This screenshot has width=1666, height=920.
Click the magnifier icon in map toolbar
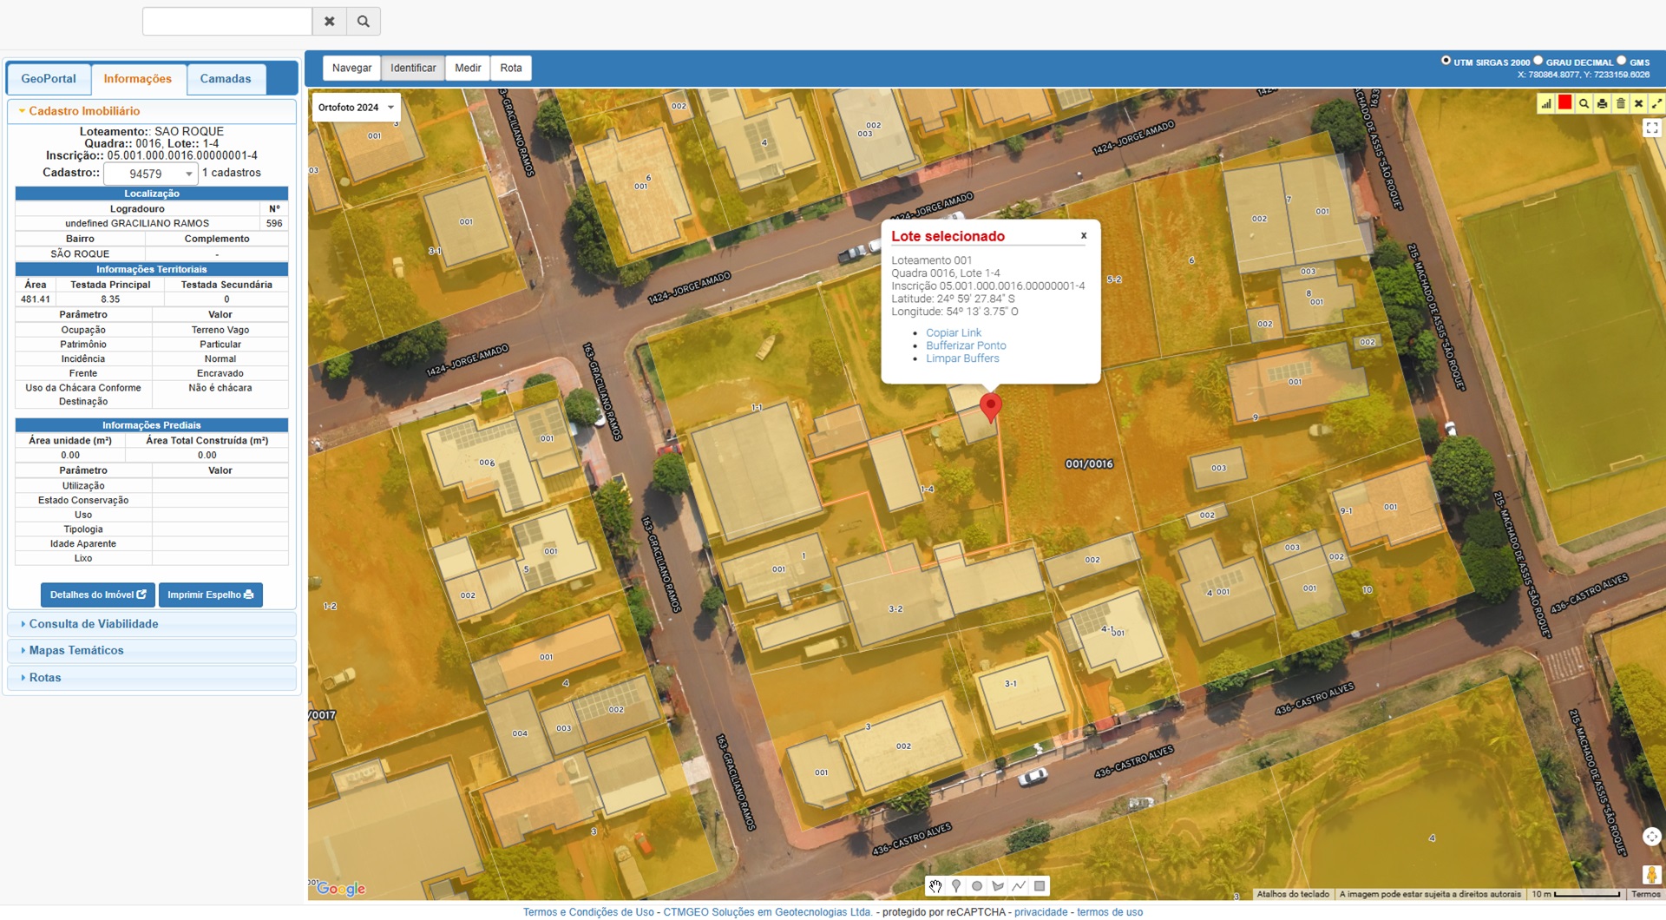1584,104
